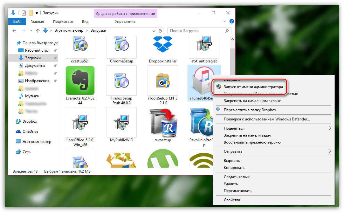This screenshot has height=212, width=344.
Task: Click the iToolsSetup installer icon
Action: click(x=162, y=80)
